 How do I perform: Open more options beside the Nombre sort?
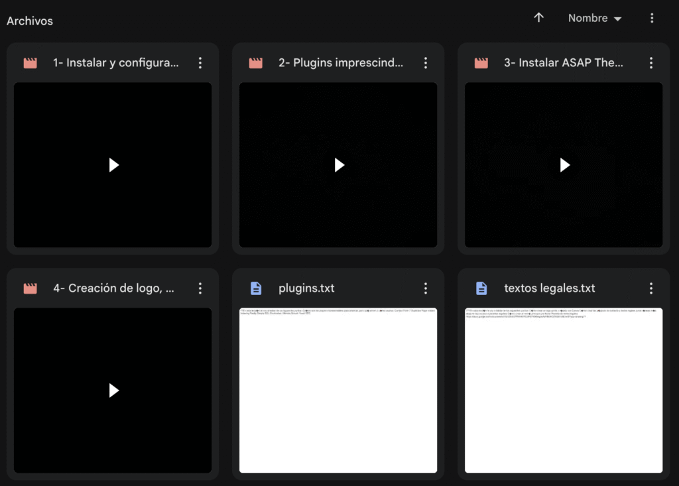652,19
